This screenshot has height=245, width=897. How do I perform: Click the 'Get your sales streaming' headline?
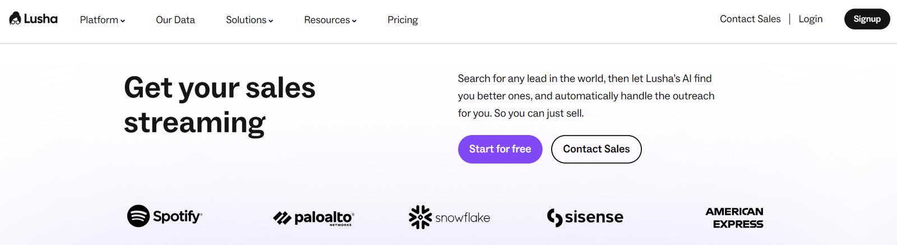coord(220,105)
